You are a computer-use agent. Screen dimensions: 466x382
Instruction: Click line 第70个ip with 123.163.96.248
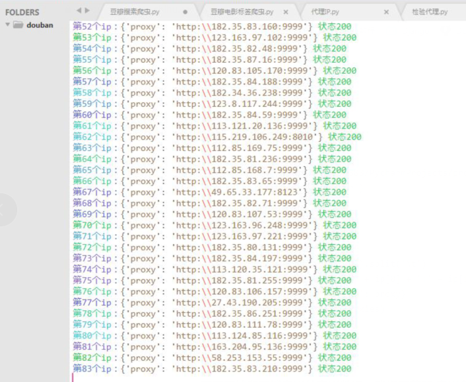(215, 225)
